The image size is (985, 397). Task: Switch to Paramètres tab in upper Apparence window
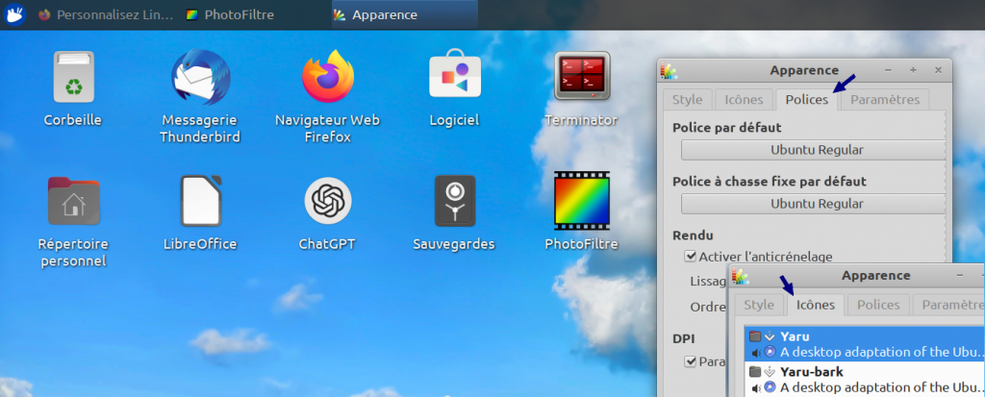885,100
